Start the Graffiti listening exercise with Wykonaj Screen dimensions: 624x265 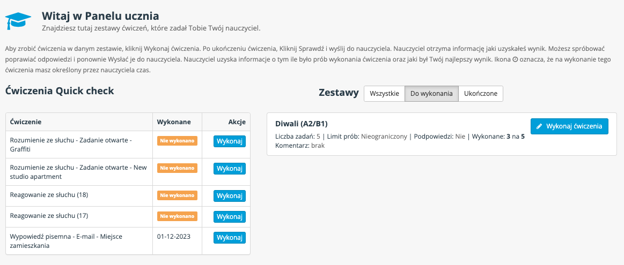click(230, 141)
